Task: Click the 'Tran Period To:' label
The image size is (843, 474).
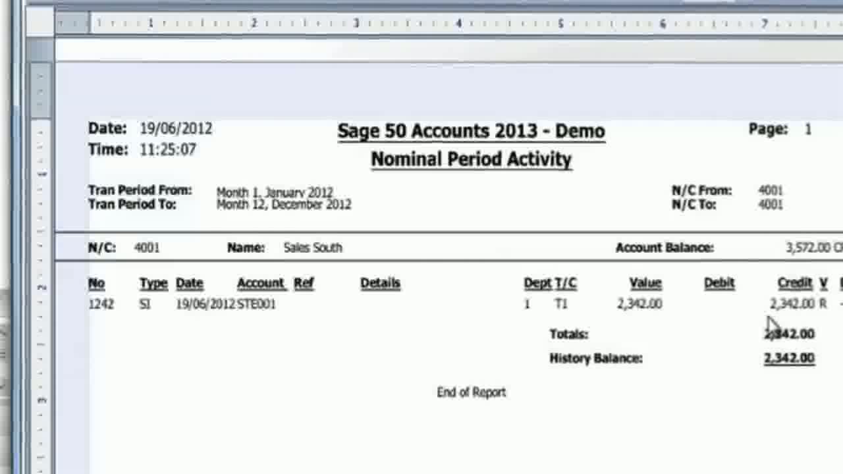Action: [132, 205]
